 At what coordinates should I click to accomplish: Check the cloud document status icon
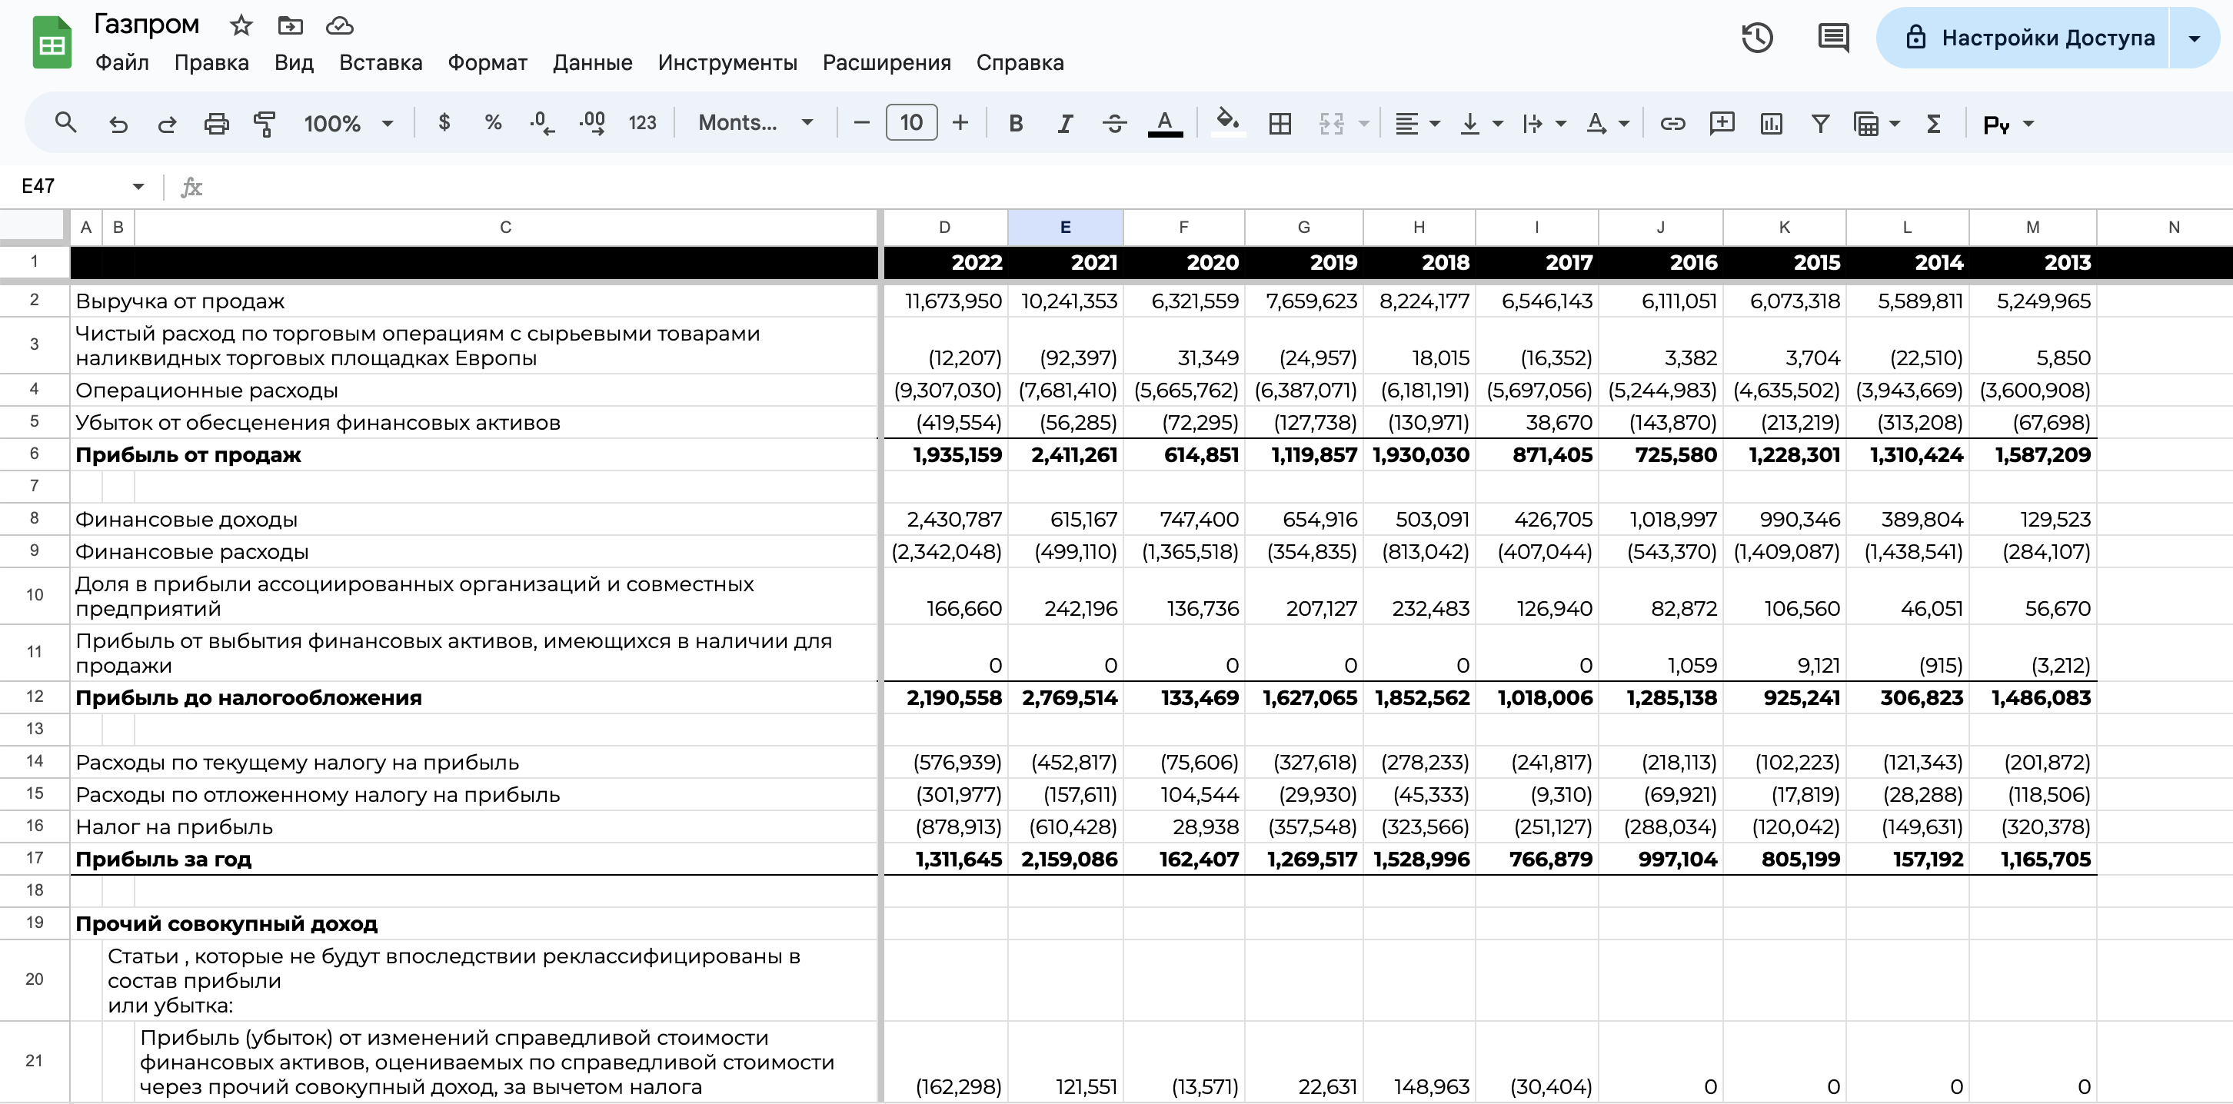click(339, 25)
